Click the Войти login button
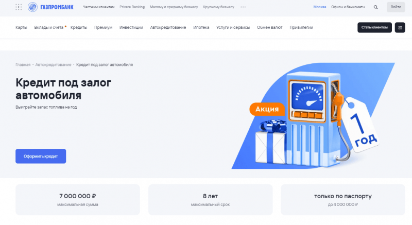Image resolution: width=412 pixels, height=225 pixels. click(396, 7)
